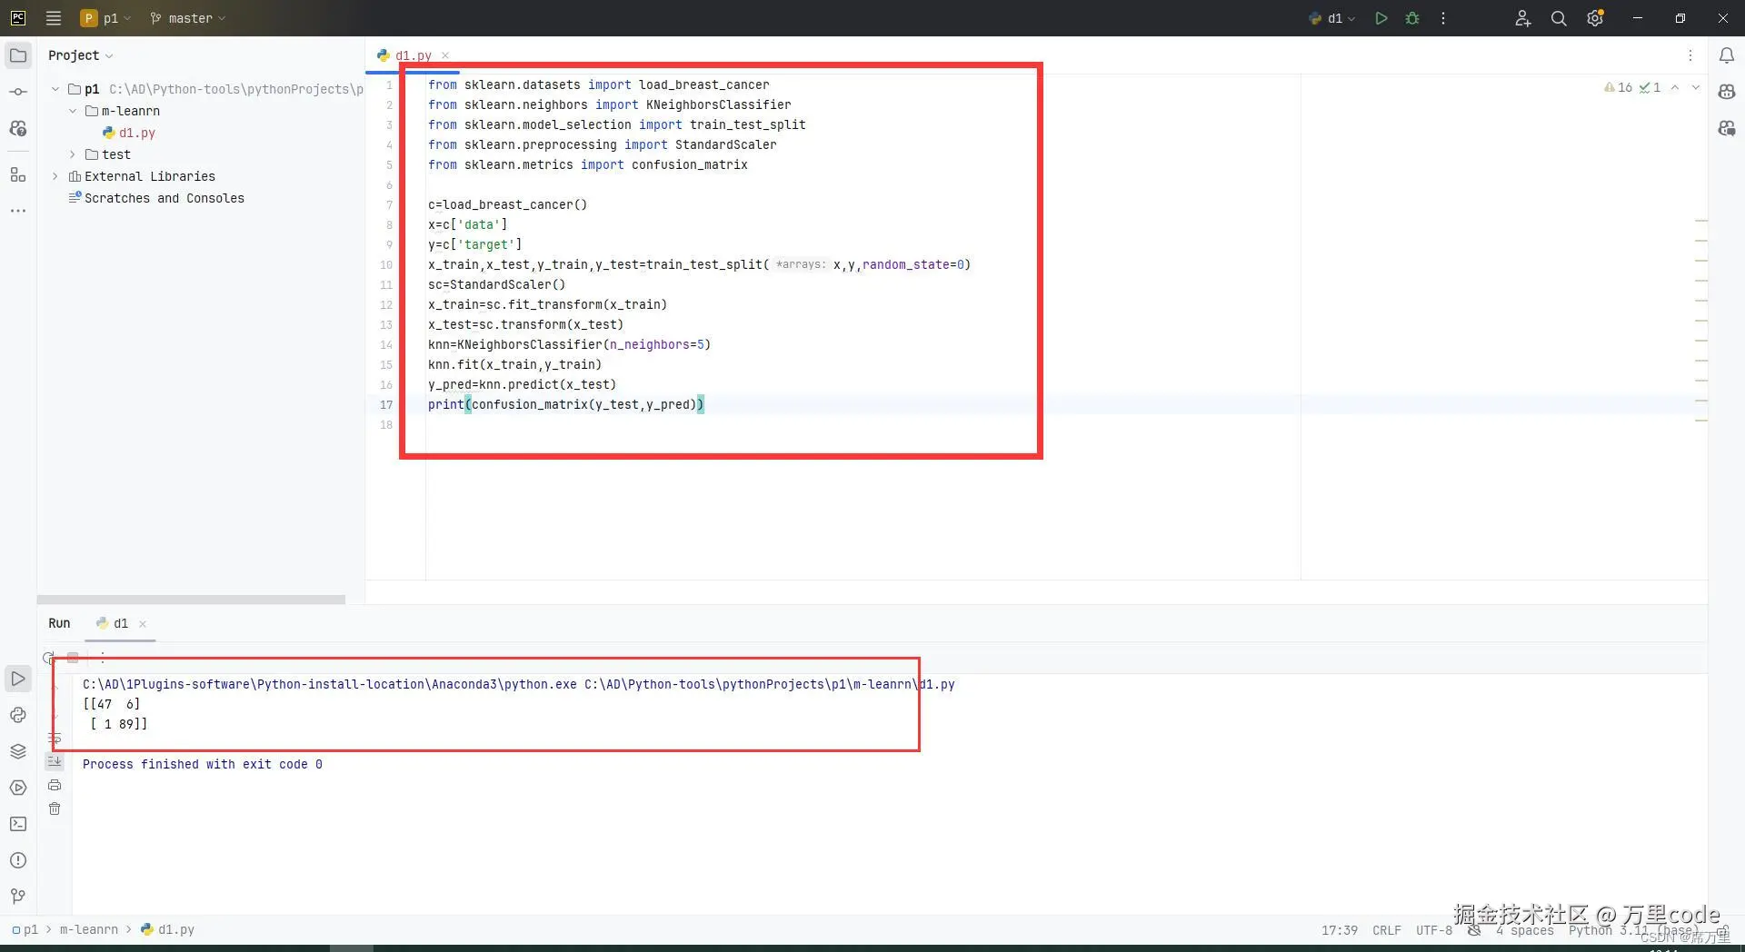1745x952 pixels.
Task: Toggle soft-wrap in Run console
Action: click(x=55, y=739)
